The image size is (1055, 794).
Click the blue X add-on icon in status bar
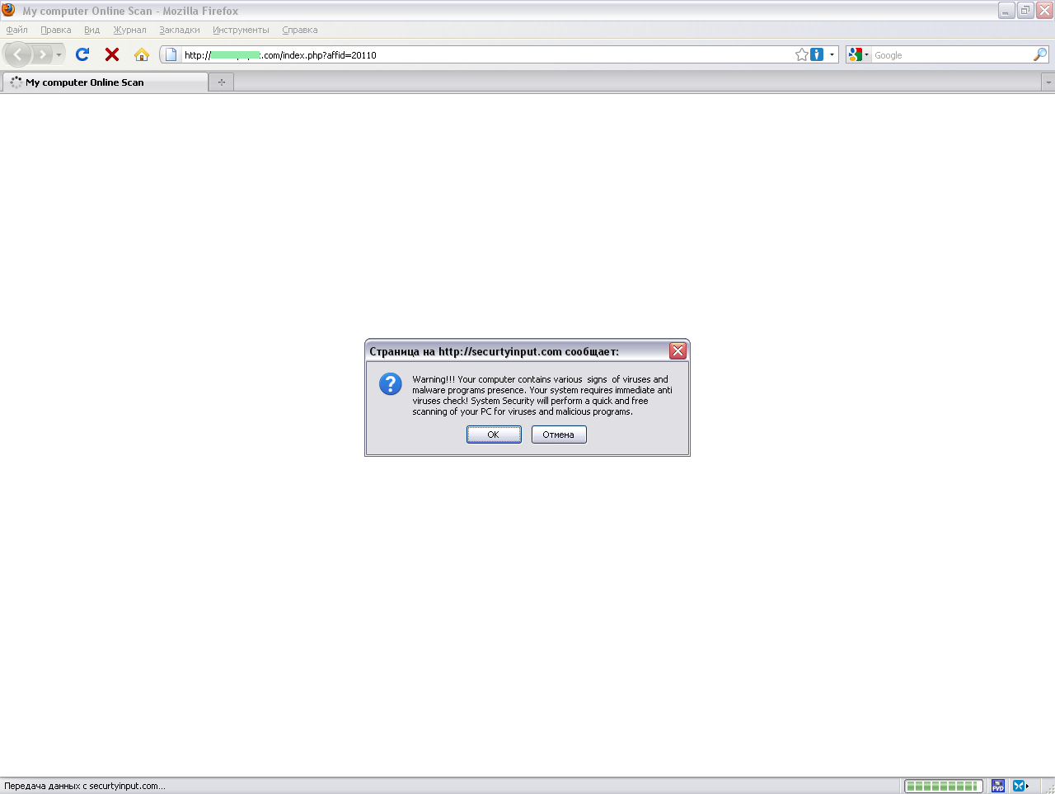pos(1020,786)
